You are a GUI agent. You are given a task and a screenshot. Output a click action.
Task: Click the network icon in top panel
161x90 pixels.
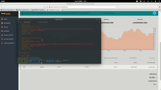coord(148,1)
